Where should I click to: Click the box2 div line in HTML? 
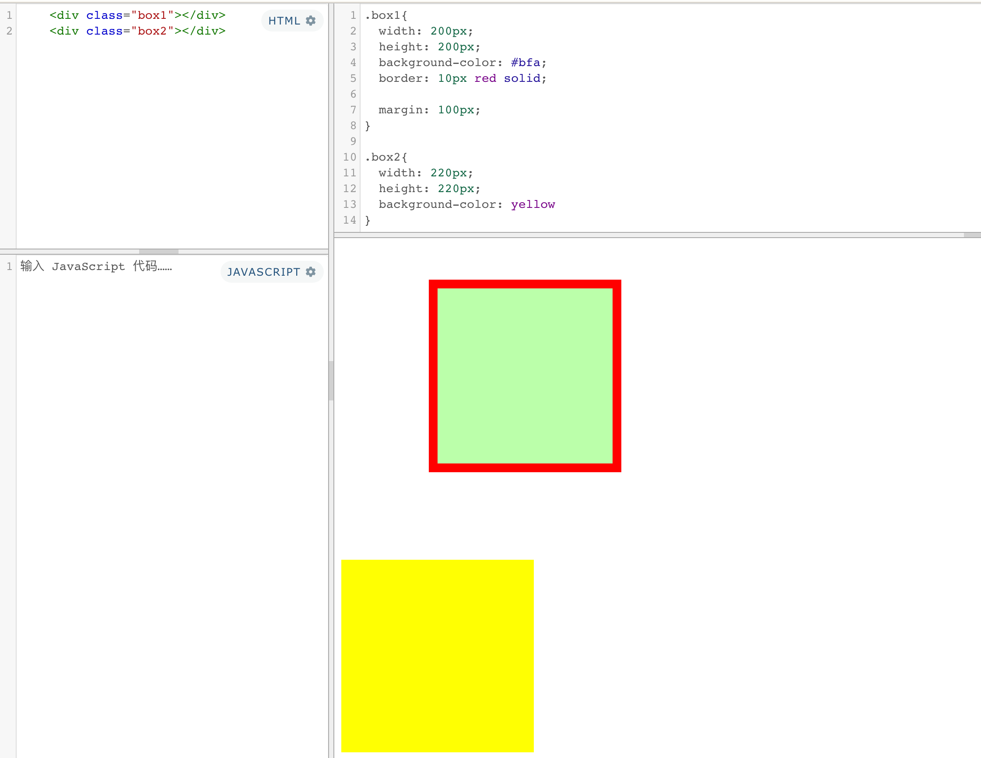click(x=137, y=31)
